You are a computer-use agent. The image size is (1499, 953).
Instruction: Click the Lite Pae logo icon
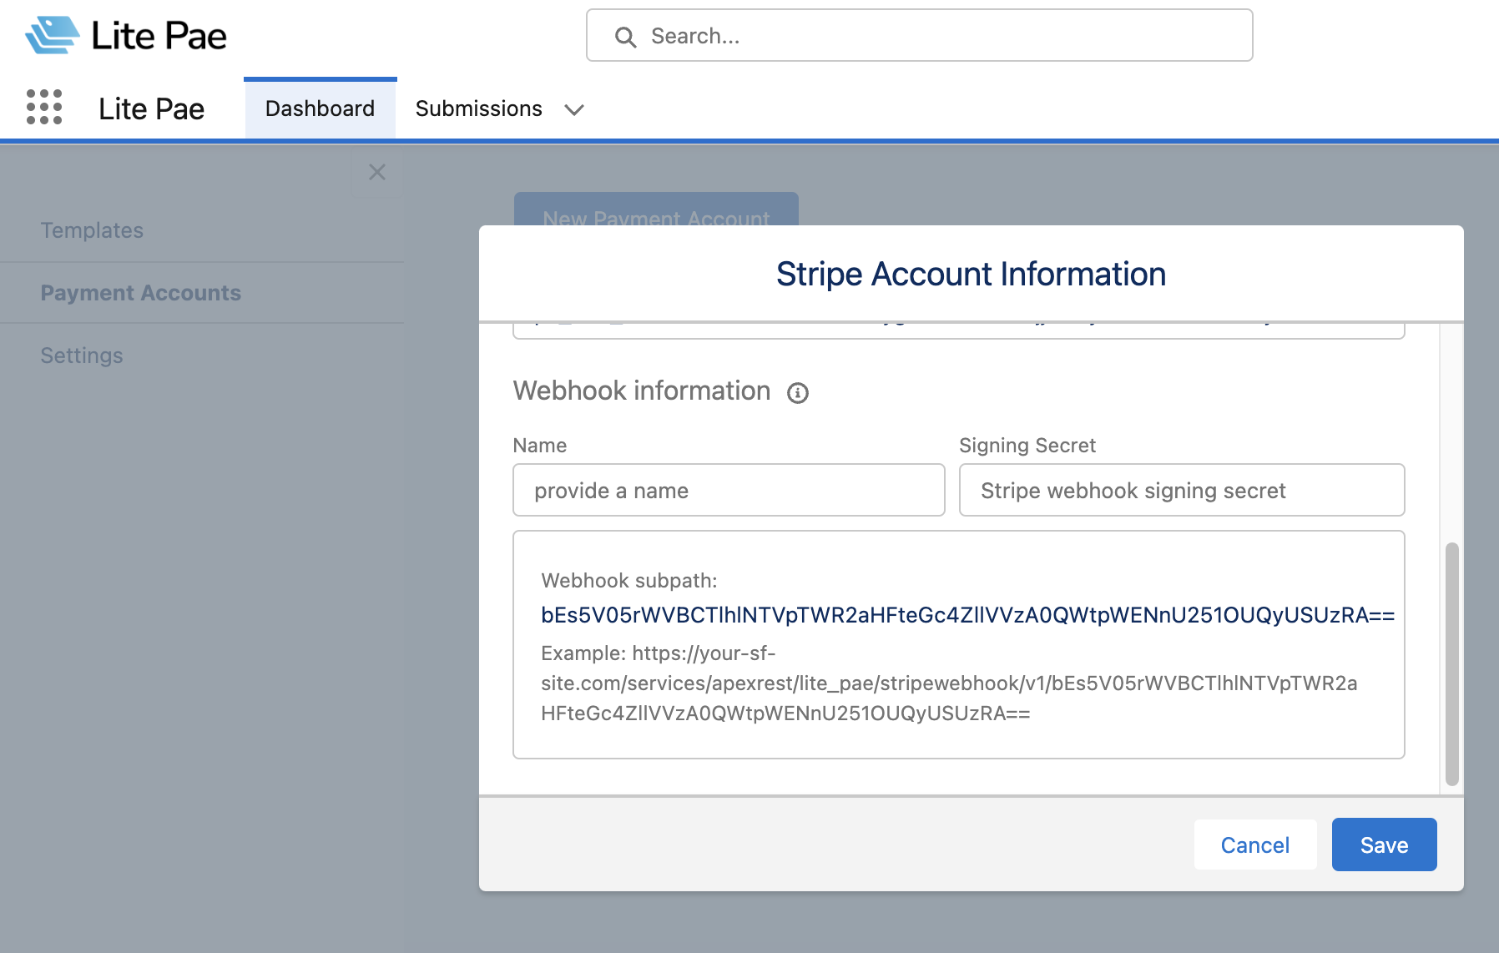click(x=52, y=35)
